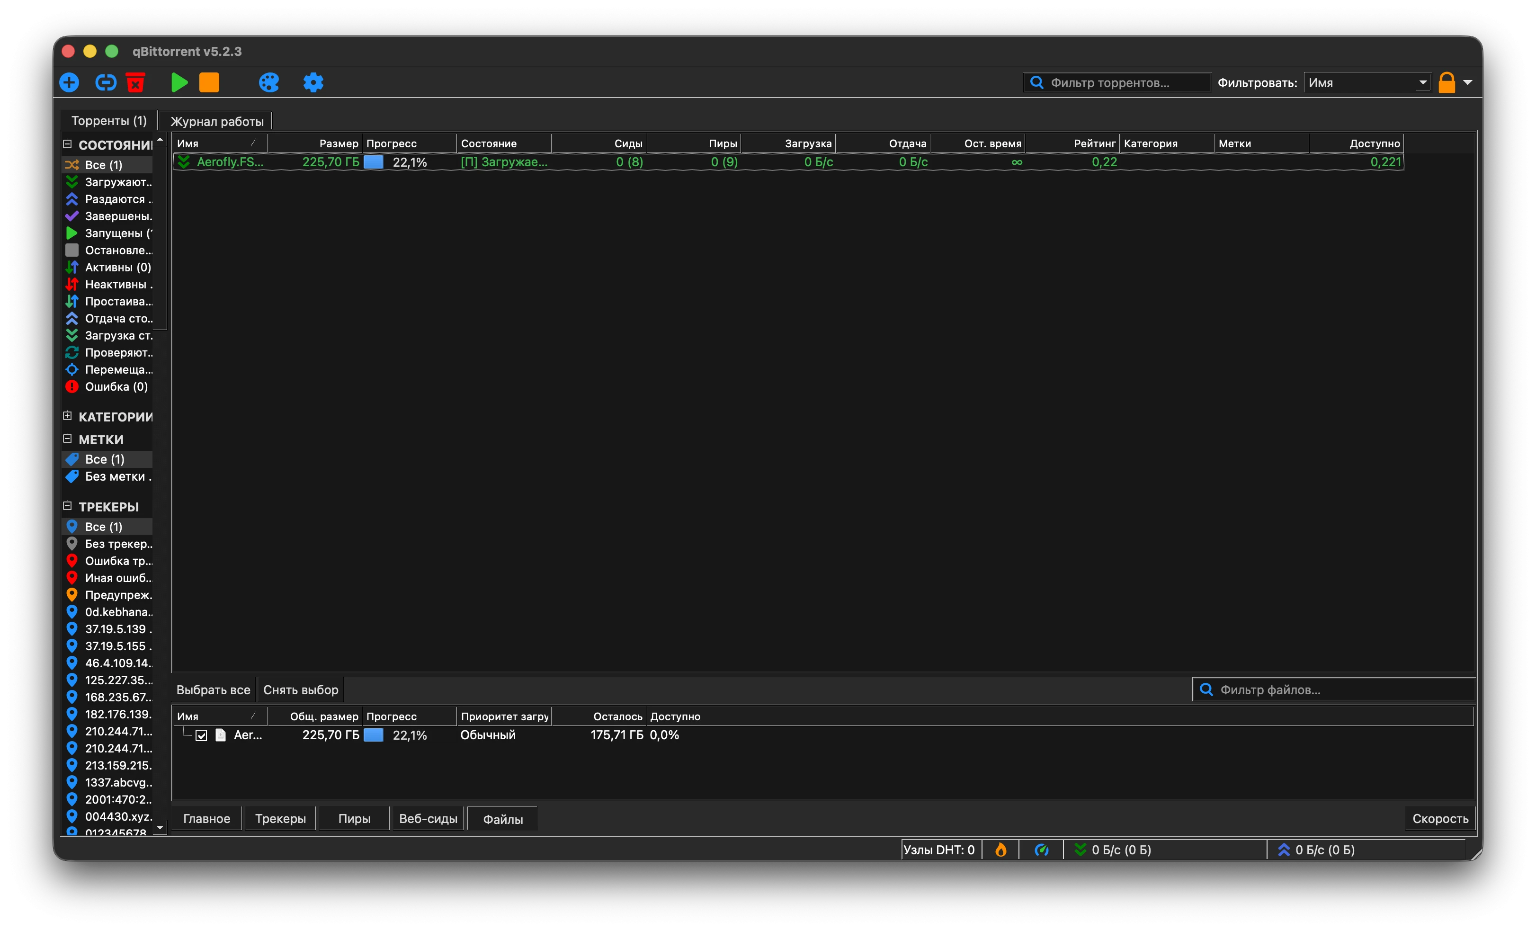The width and height of the screenshot is (1536, 931).
Task: Filter by Завершены status
Action: coord(107,216)
